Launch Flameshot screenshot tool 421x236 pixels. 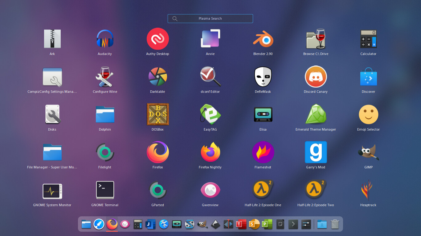263,152
